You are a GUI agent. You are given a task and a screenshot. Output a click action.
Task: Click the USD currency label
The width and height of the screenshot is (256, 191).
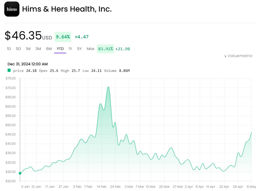tap(47, 38)
